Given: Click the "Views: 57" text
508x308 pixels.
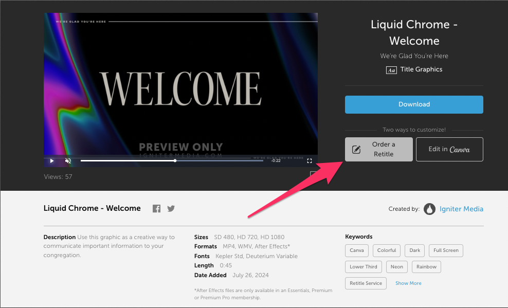Looking at the screenshot, I should 58,177.
